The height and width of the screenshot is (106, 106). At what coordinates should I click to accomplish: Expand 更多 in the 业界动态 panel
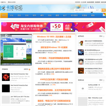point(101,36)
